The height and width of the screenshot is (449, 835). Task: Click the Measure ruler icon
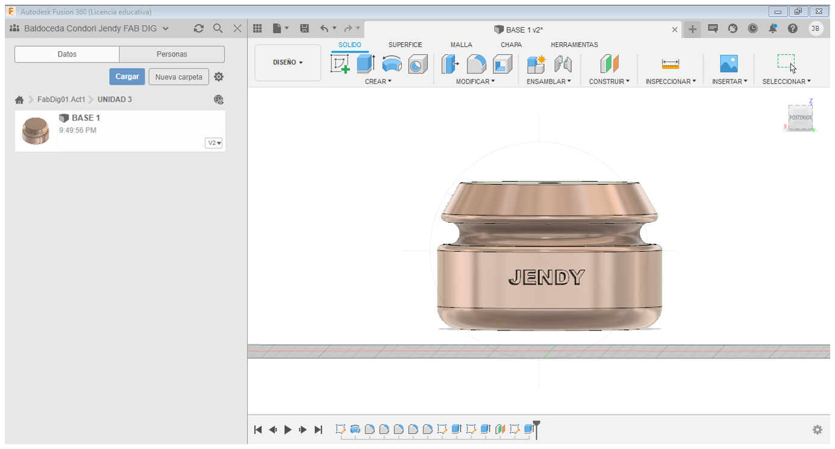tap(671, 64)
